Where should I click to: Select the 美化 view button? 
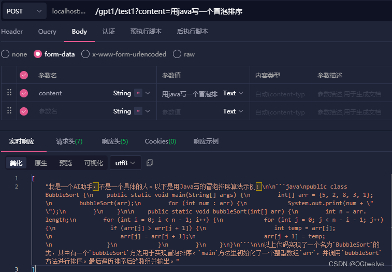coord(16,163)
